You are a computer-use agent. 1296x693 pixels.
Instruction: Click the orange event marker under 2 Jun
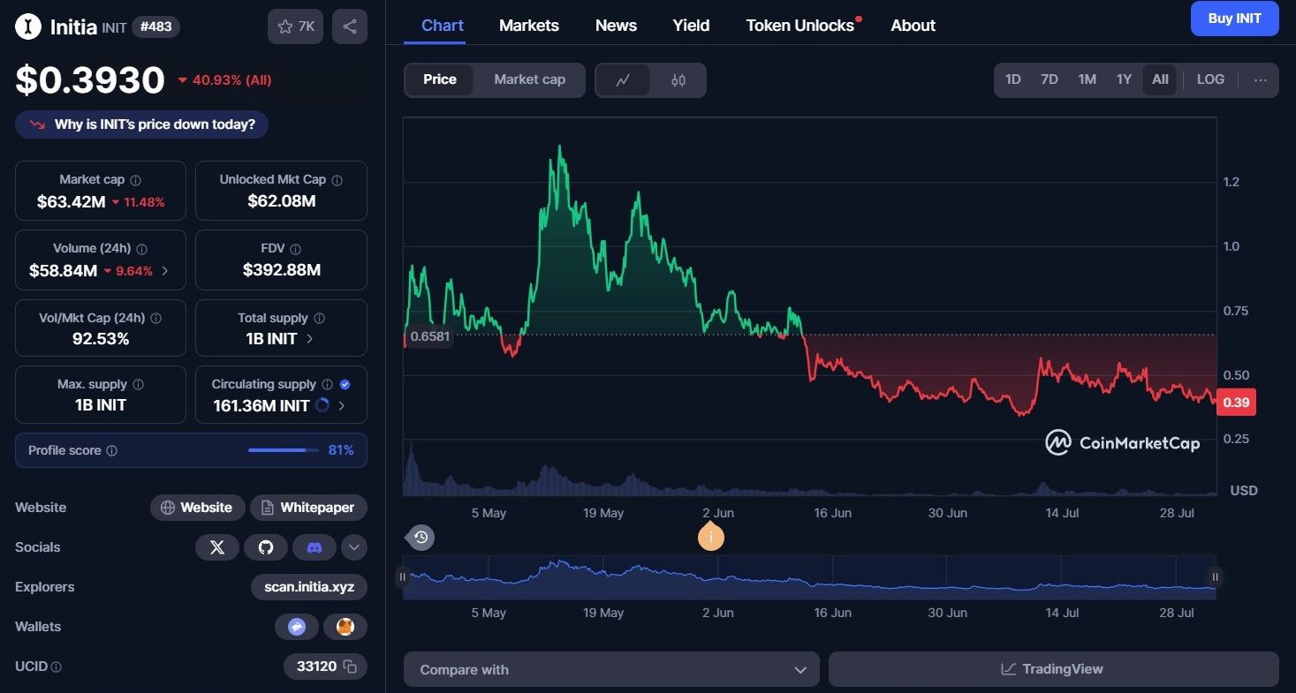coord(711,537)
